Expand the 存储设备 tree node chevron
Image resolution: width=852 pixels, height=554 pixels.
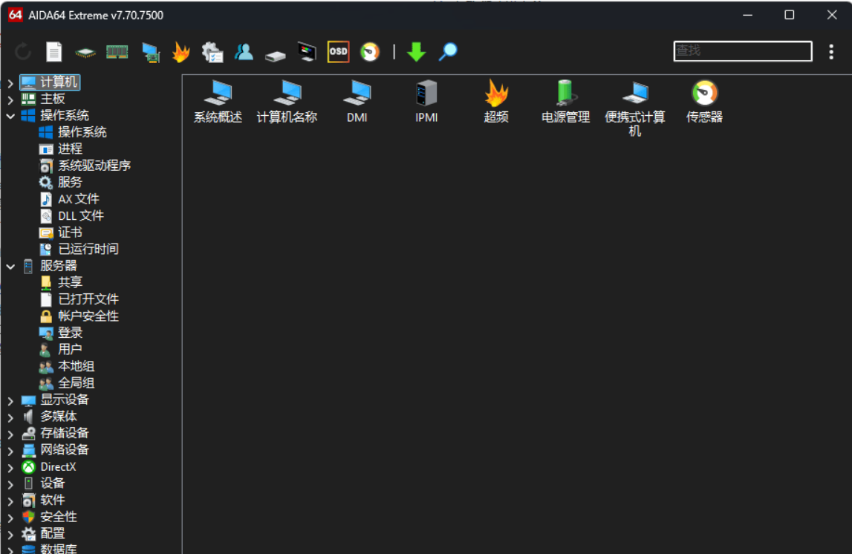[10, 434]
